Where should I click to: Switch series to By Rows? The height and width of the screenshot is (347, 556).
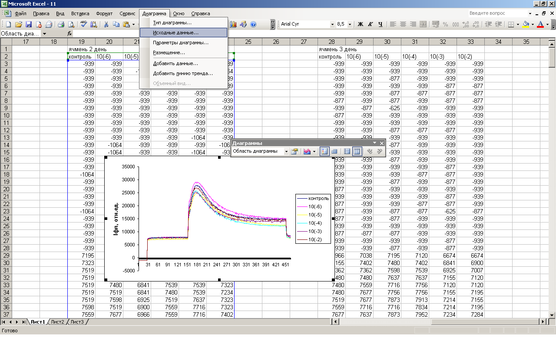[347, 151]
